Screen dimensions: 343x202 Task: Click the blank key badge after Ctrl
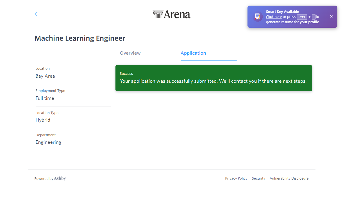tap(314, 17)
